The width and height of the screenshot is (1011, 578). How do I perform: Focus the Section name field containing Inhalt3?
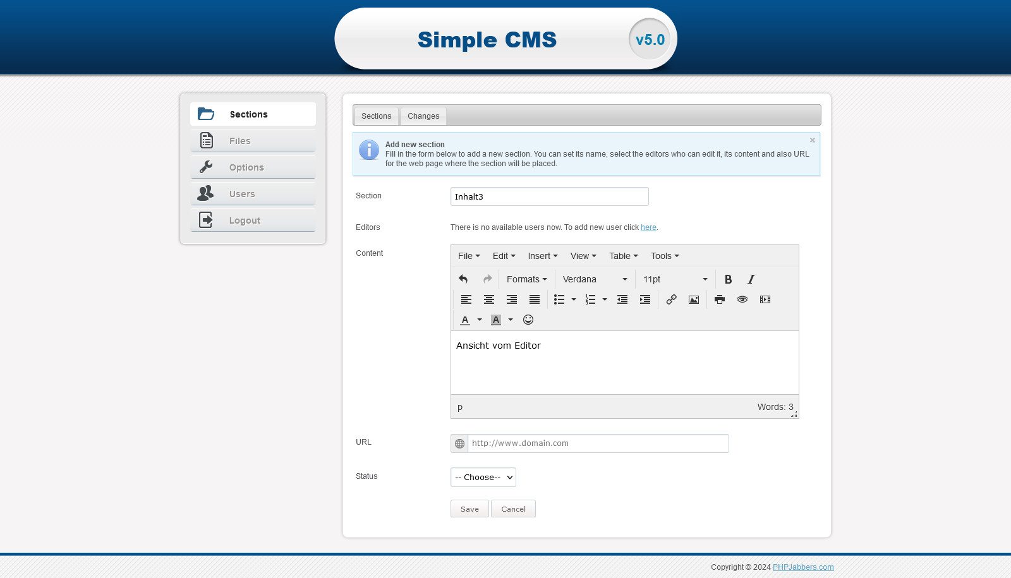tap(550, 196)
